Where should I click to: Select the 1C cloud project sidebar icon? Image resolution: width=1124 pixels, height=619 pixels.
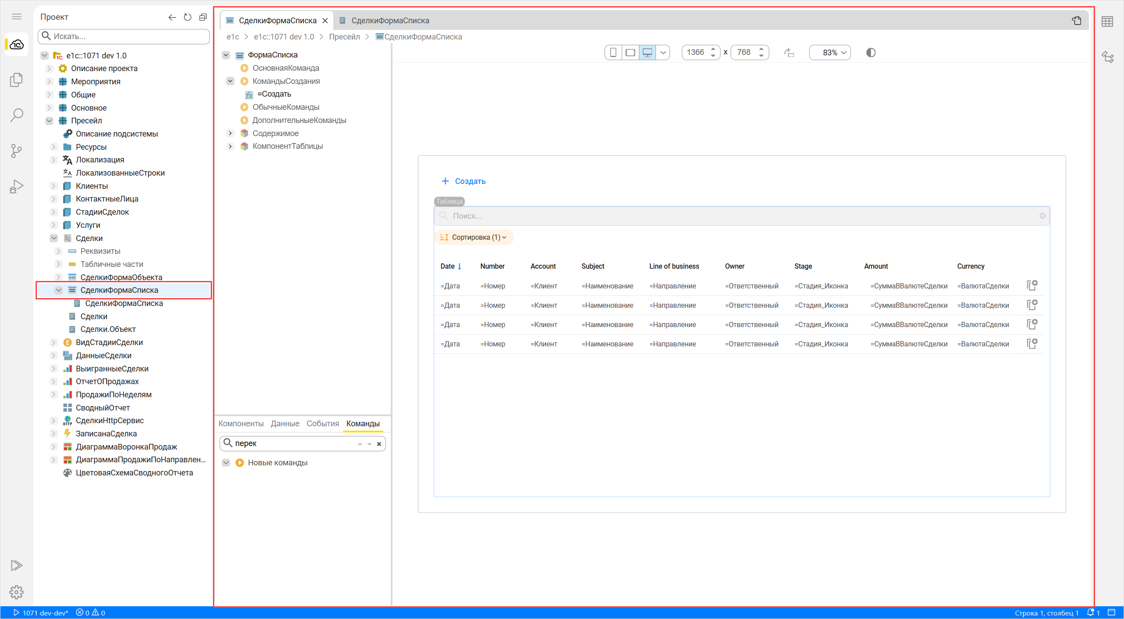17,44
